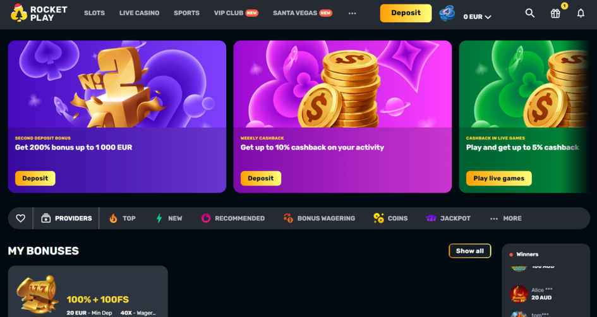Viewport: 597px width, 317px height.
Task: Click the user avatar icon
Action: coord(447,13)
